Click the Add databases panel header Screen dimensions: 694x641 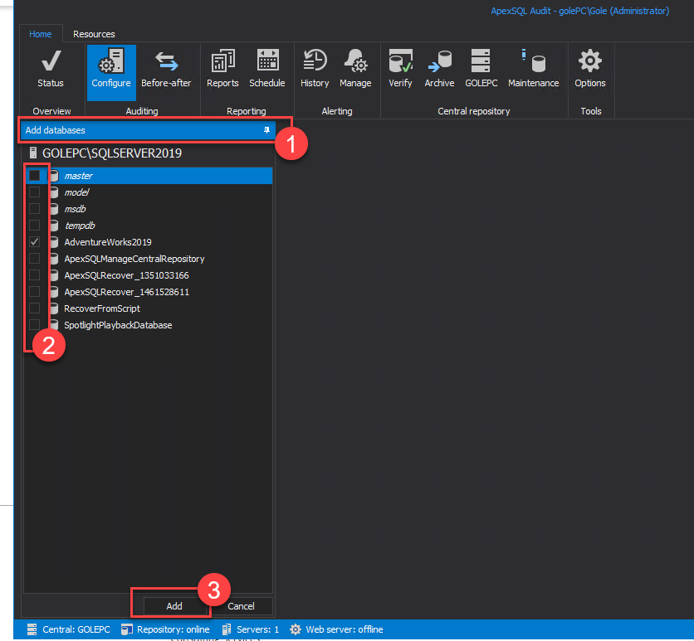tap(149, 130)
